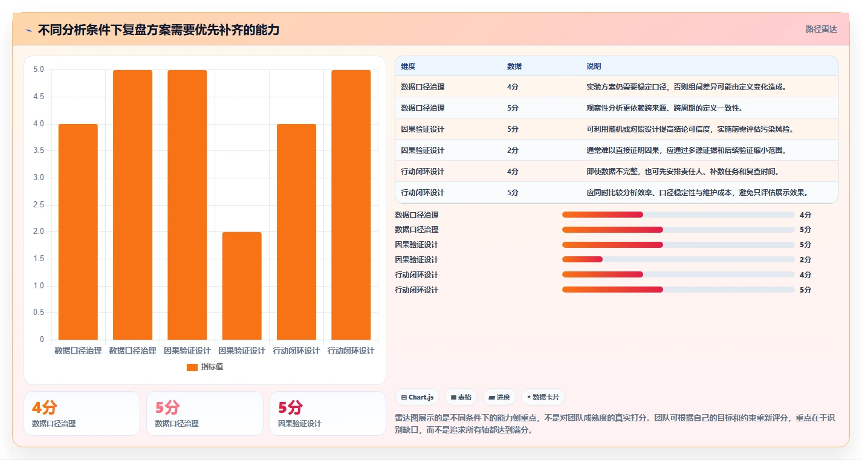
Task: Click the 不同分析条件下复盘方案需要优先补齐的能力 title
Action: click(x=159, y=30)
